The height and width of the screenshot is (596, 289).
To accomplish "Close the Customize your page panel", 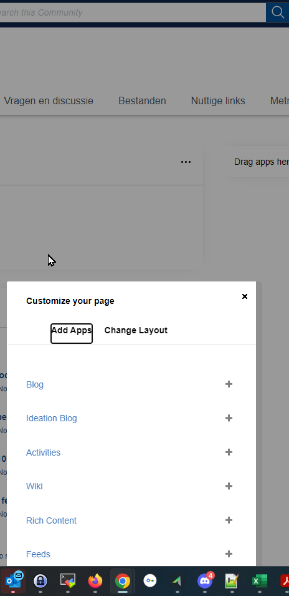I will tap(245, 296).
